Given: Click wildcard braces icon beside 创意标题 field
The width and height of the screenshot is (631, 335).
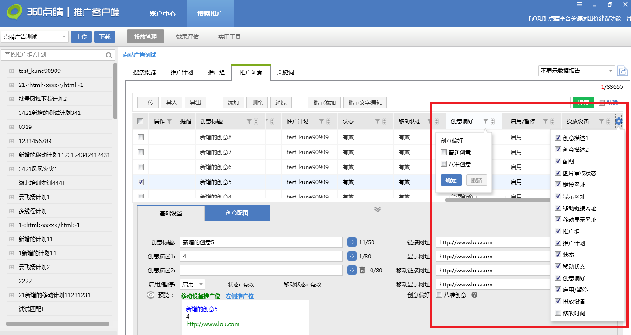Looking at the screenshot, I should (351, 242).
